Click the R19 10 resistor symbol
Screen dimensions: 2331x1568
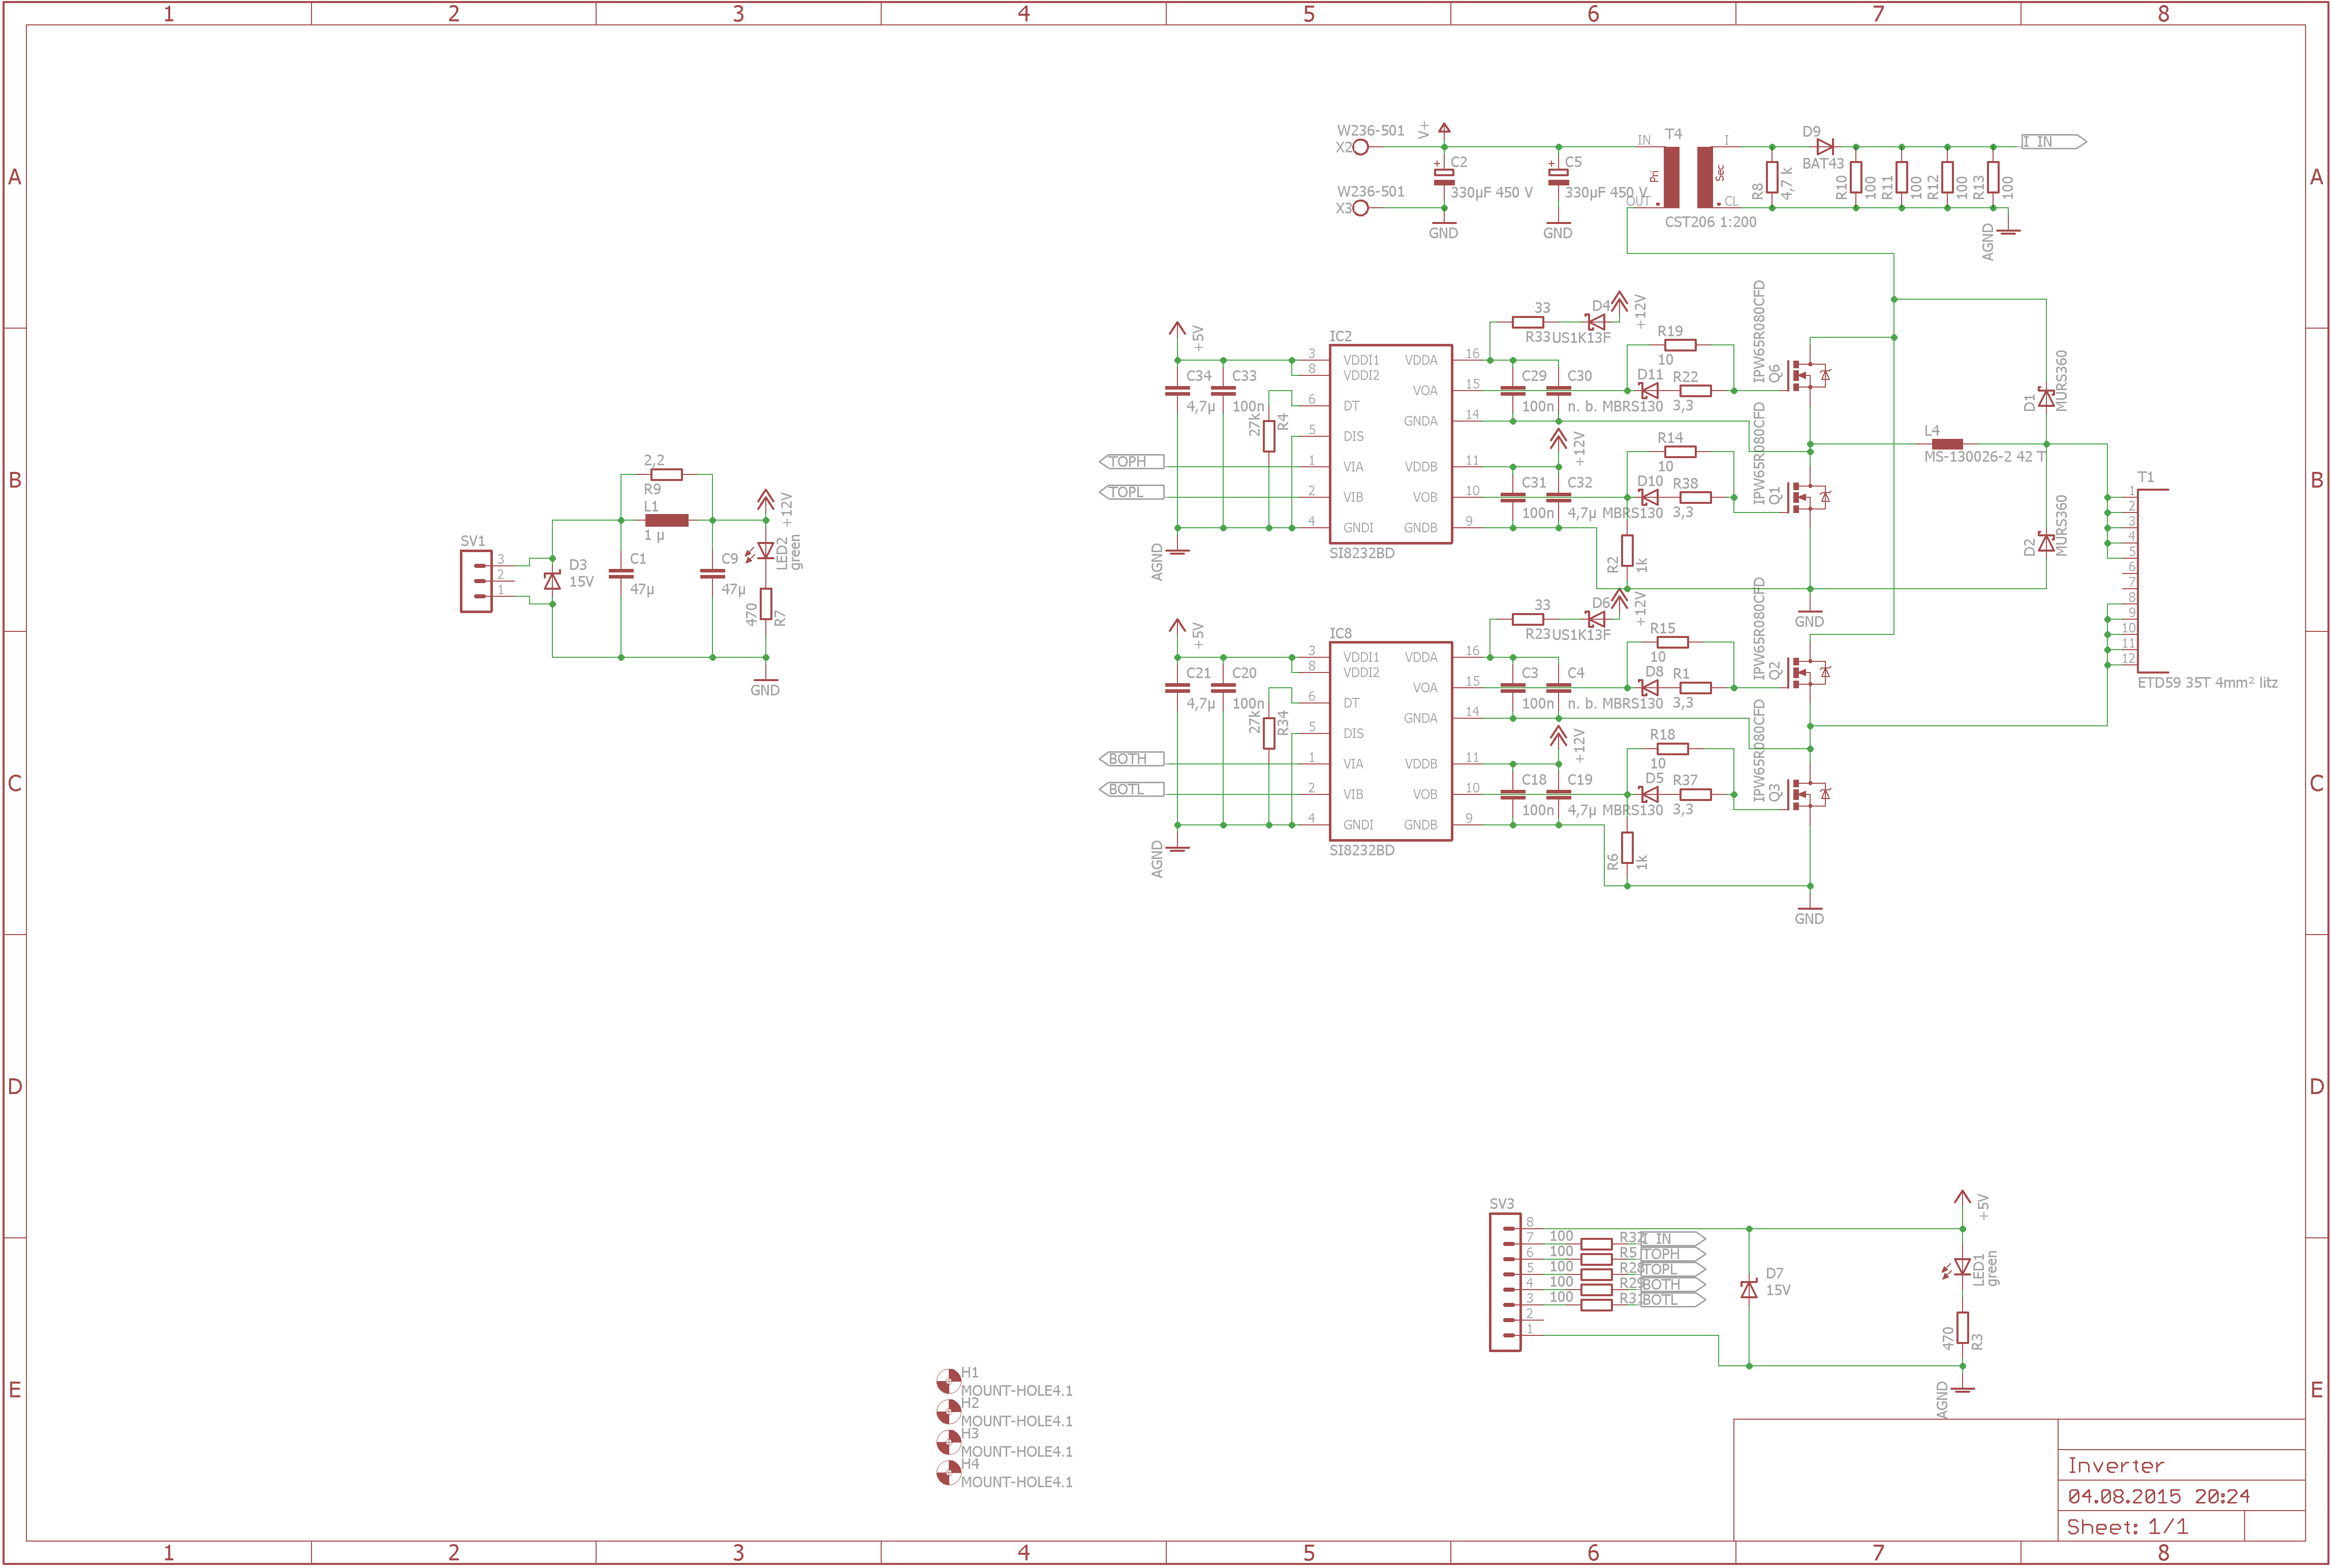[1681, 345]
